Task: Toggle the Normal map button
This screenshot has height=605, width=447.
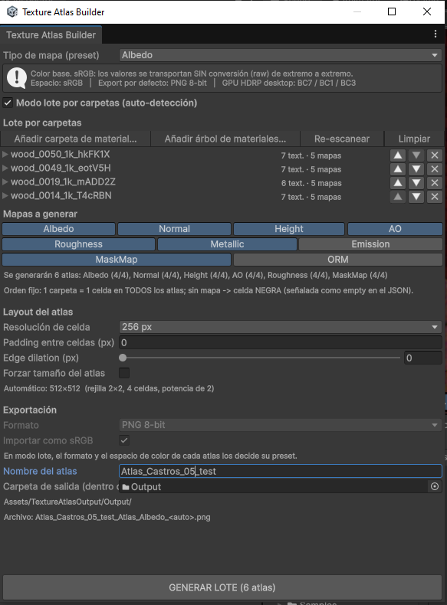Action: tap(174, 229)
